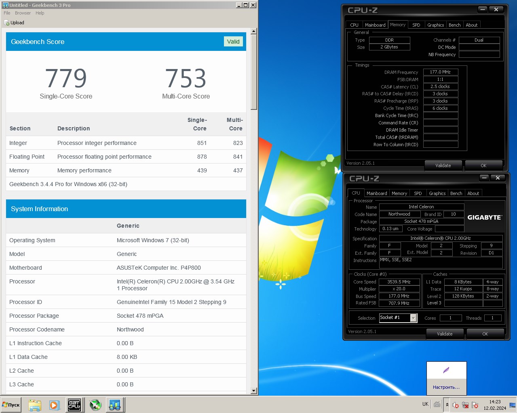Click the Rated FSB 707.9 MHz field
This screenshot has width=517, height=413.
click(x=399, y=303)
